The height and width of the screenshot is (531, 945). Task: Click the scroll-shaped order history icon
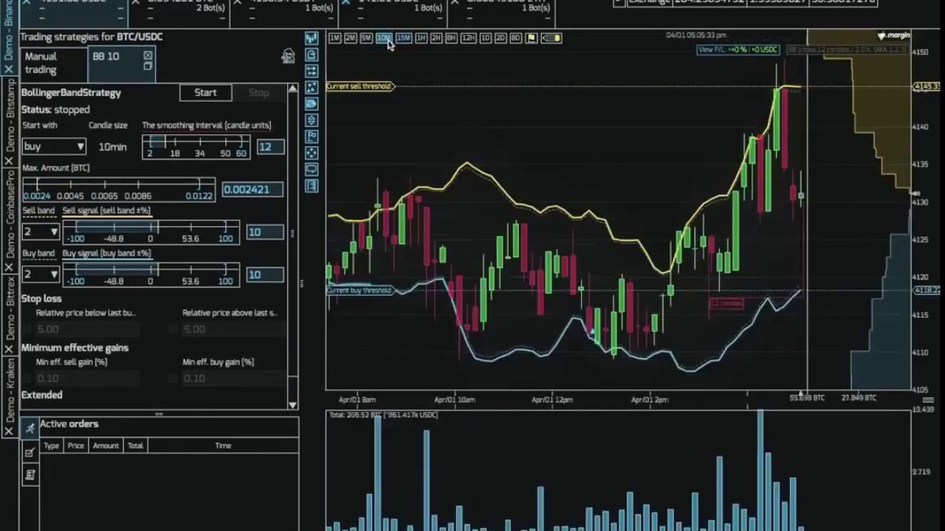coord(30,476)
